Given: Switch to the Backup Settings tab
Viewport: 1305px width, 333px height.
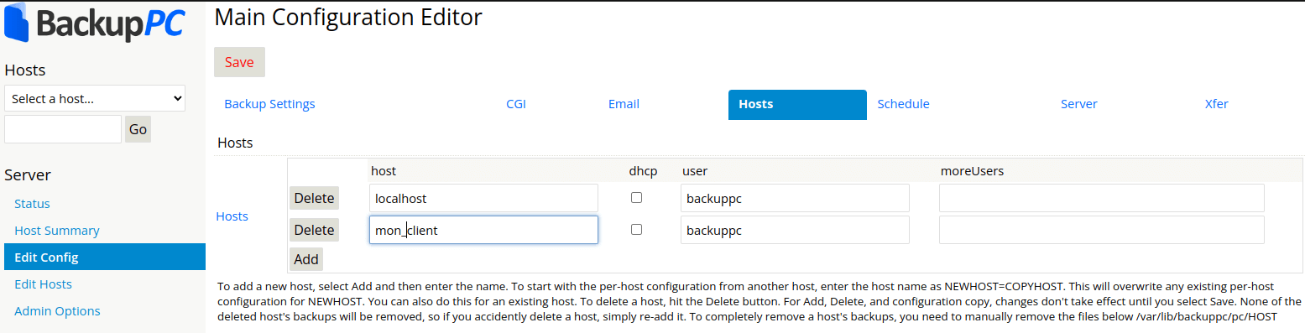Looking at the screenshot, I should [269, 104].
